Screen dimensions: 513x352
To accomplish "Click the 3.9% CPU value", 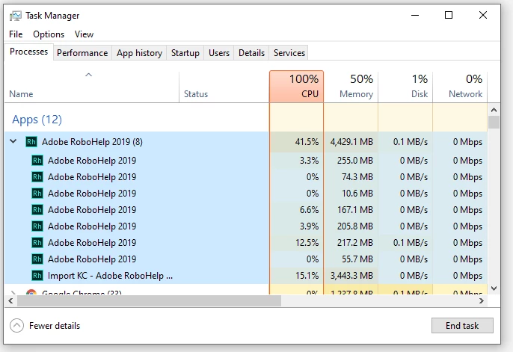I will (x=309, y=226).
